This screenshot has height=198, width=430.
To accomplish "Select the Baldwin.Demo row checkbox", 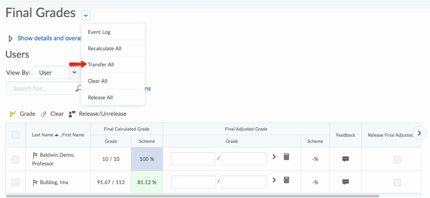I will point(16,159).
